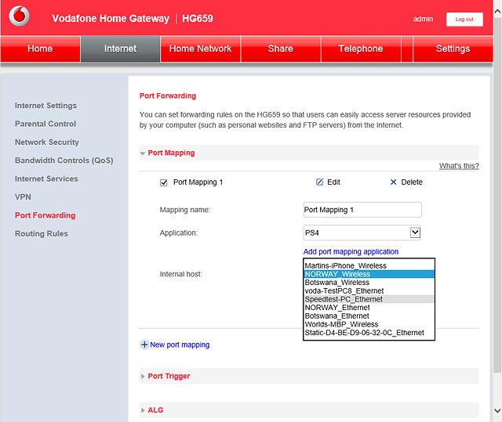Click the What's this? help link
Screen dimensions: 502x422
[x=459, y=166]
